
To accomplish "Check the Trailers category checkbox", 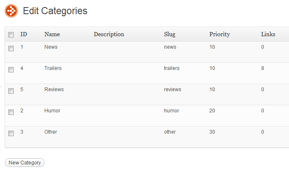I will coord(11,70).
